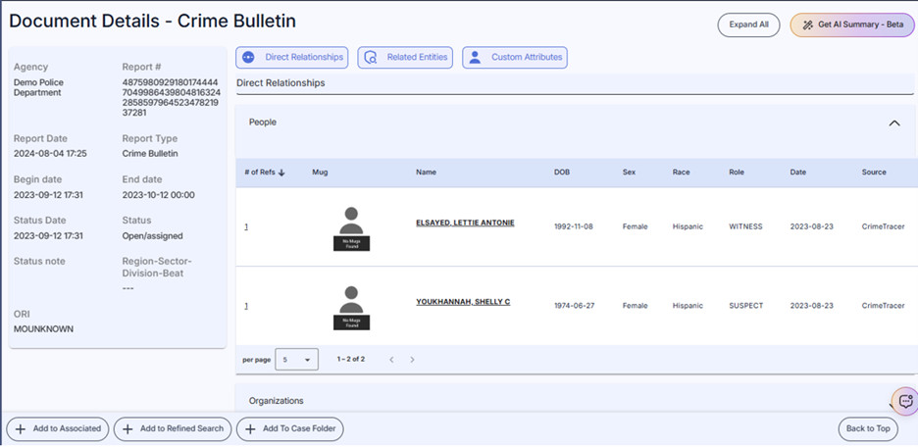Viewport: 918px width, 447px height.
Task: Click the SUSPECT role cell
Action: click(745, 306)
